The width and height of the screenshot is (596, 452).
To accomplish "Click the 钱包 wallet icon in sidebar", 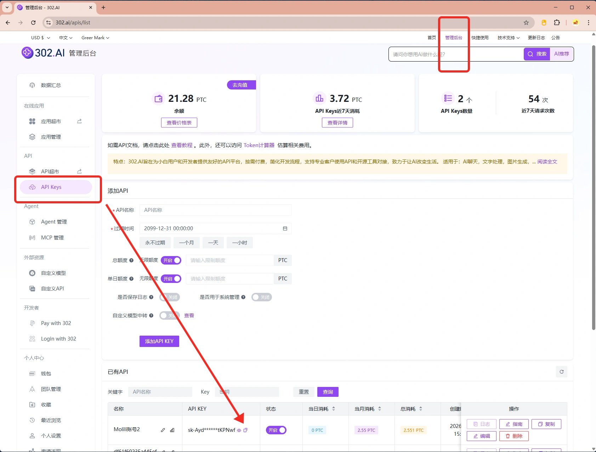I will [x=32, y=373].
